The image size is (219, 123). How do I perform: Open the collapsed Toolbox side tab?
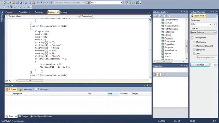tap(2, 16)
